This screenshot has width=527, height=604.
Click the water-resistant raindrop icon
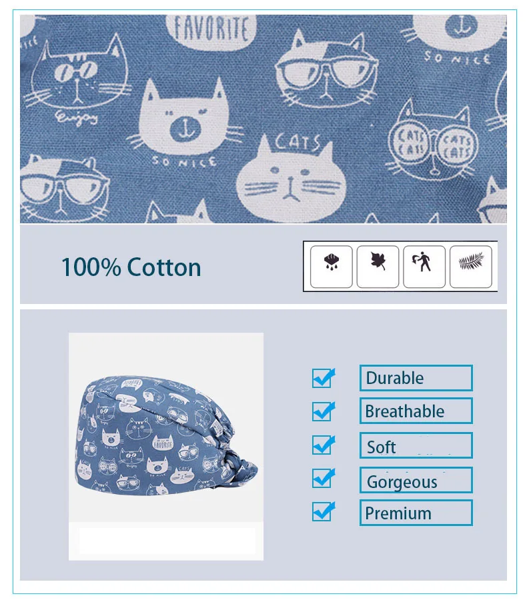point(331,267)
